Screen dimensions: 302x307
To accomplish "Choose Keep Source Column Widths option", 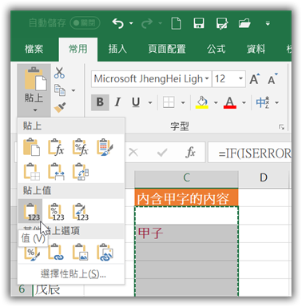I will [x=56, y=172].
